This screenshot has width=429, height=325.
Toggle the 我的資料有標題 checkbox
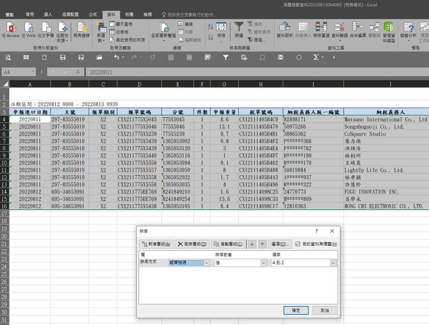[298, 244]
